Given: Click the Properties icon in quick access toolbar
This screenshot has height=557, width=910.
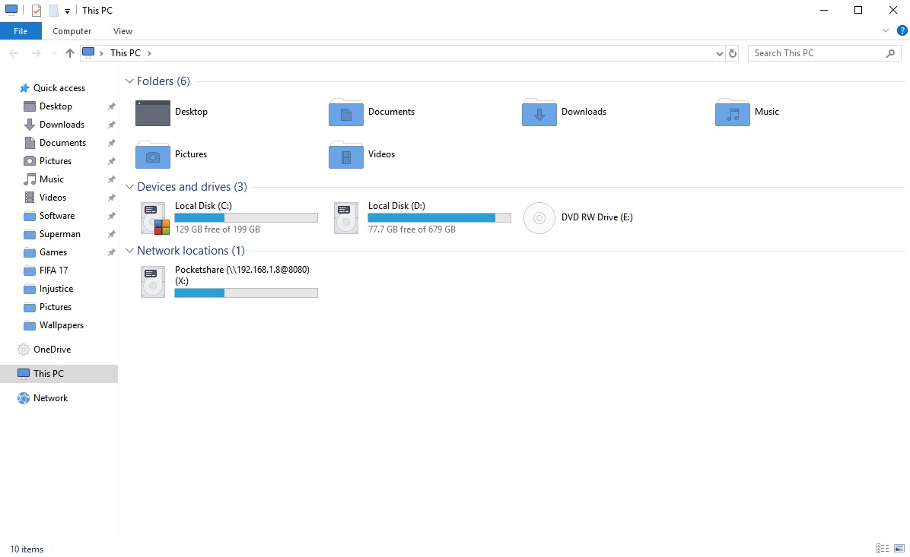Looking at the screenshot, I should pyautogui.click(x=36, y=11).
